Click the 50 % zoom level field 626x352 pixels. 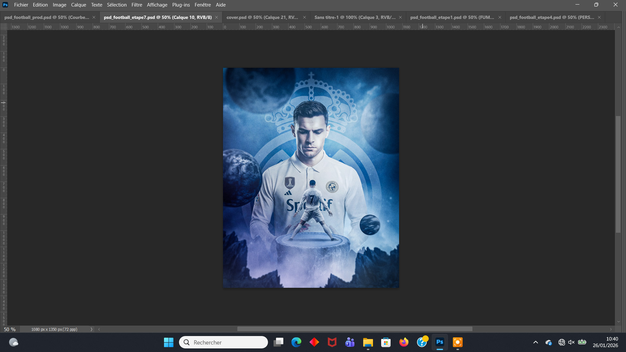pyautogui.click(x=10, y=330)
